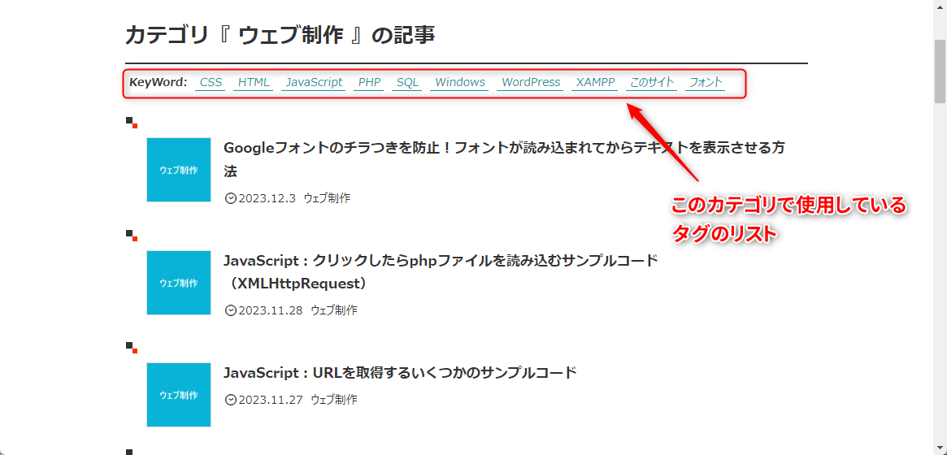The width and height of the screenshot is (947, 455).
Task: Open the XAMPP tag link
Action: coord(595,82)
